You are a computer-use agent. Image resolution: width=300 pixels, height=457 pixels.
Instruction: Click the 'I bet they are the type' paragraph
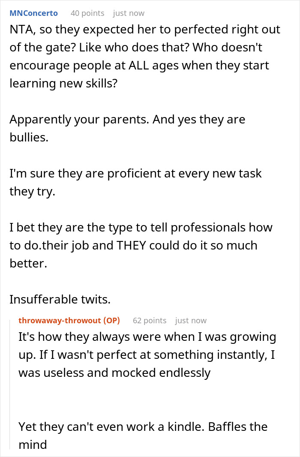tap(141, 245)
